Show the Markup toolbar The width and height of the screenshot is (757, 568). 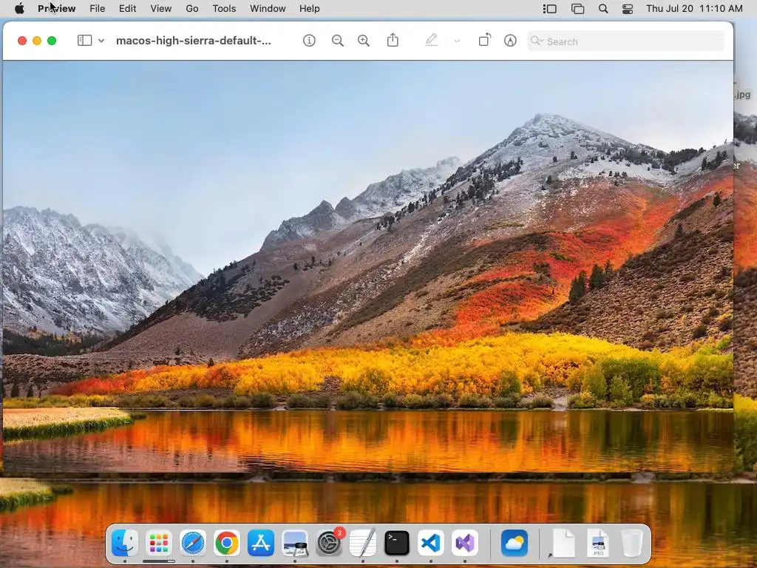[510, 41]
